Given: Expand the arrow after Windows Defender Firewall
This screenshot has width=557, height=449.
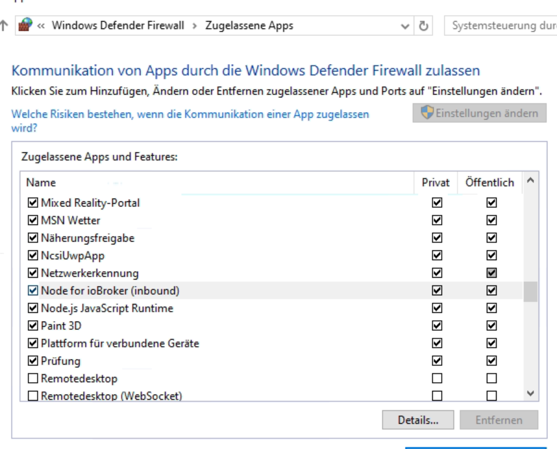Looking at the screenshot, I should [194, 26].
